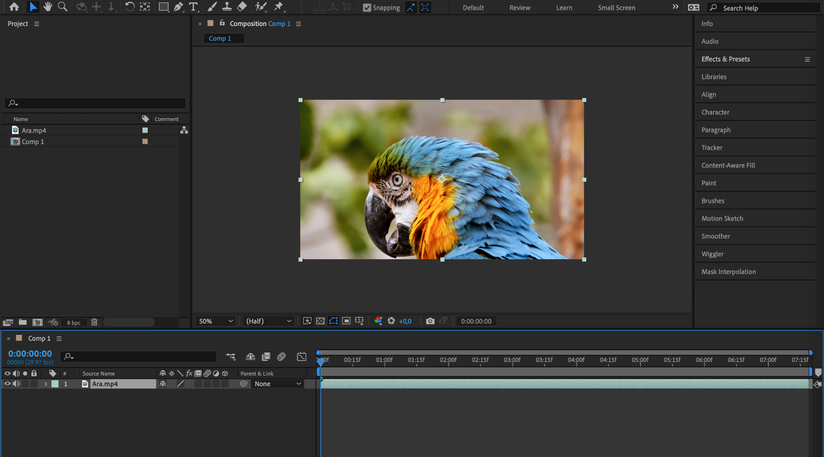The height and width of the screenshot is (457, 824).
Task: Toggle the transparency grid button
Action: pyautogui.click(x=320, y=321)
